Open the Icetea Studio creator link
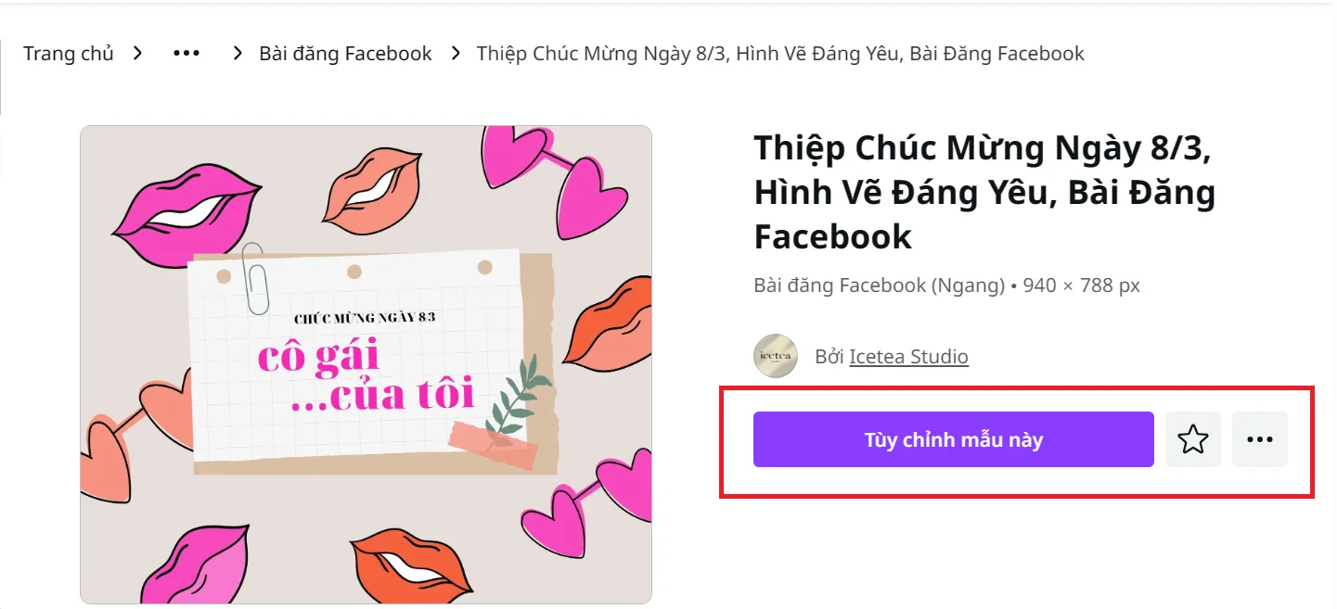The width and height of the screenshot is (1337, 609). (908, 356)
